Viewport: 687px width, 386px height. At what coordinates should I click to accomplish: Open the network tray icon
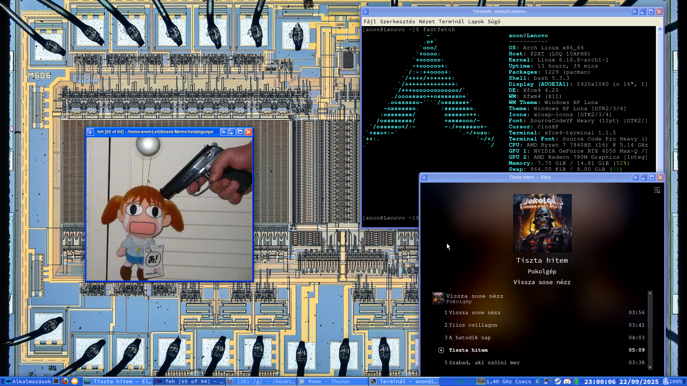pos(547,381)
